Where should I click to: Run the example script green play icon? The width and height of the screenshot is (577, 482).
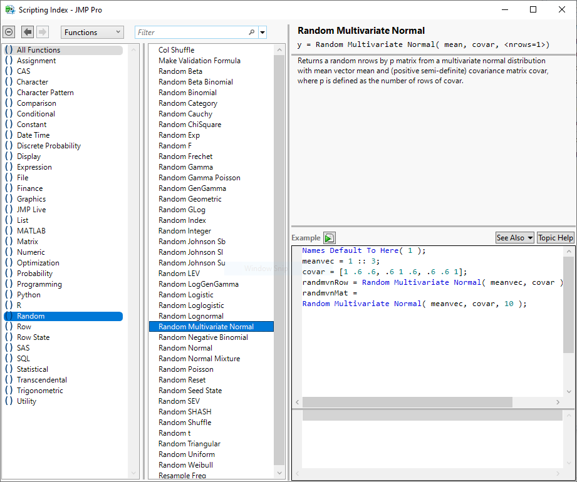[x=330, y=238]
